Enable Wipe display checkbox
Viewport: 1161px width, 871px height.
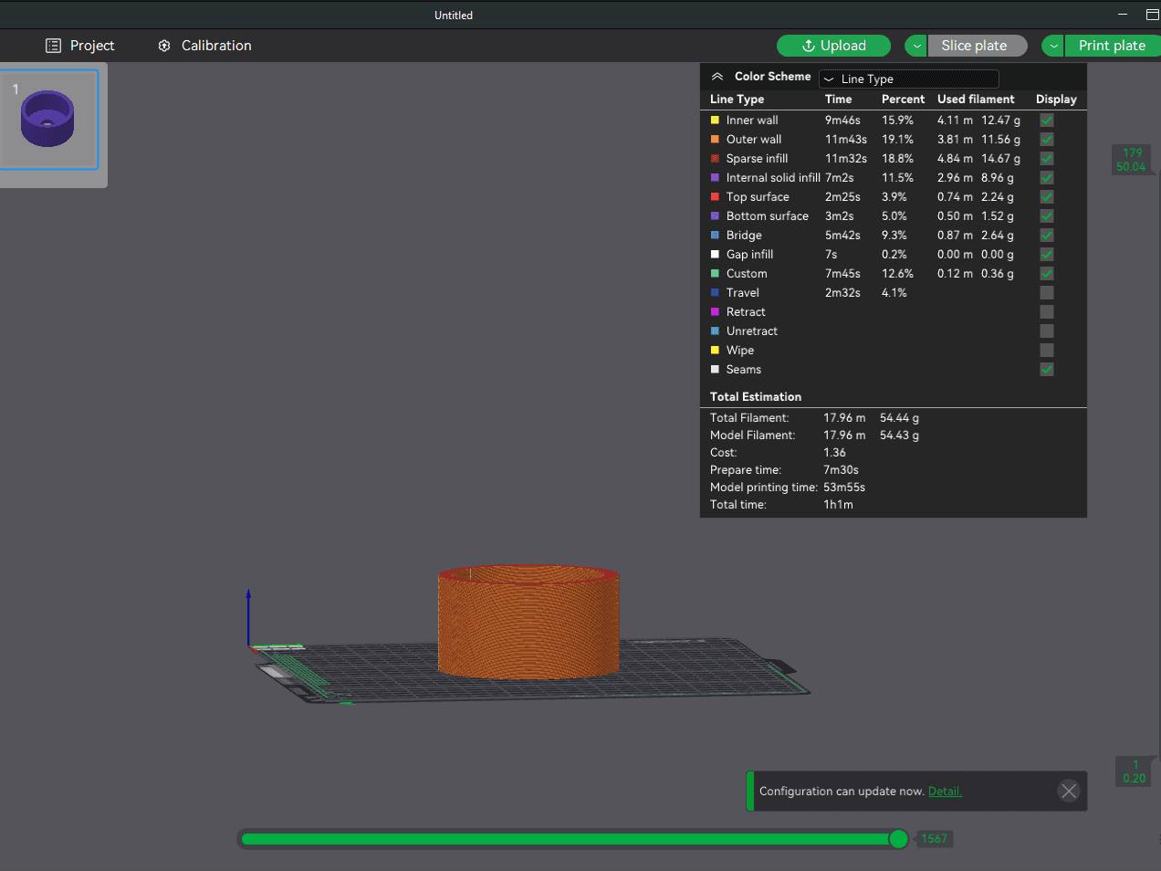coord(1047,351)
